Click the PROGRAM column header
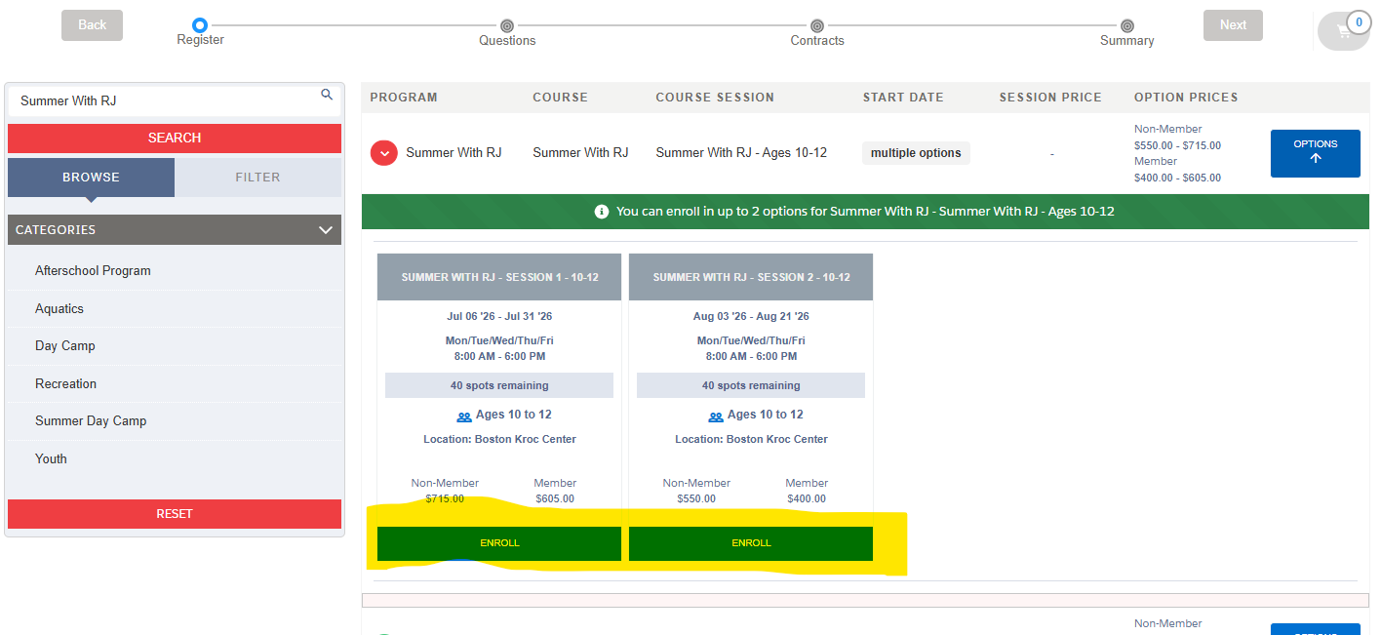This screenshot has width=1381, height=635. 404,98
